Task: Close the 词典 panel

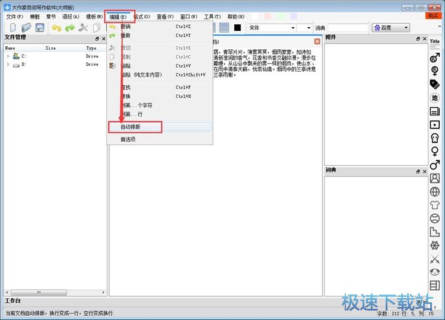Action: pos(425,171)
